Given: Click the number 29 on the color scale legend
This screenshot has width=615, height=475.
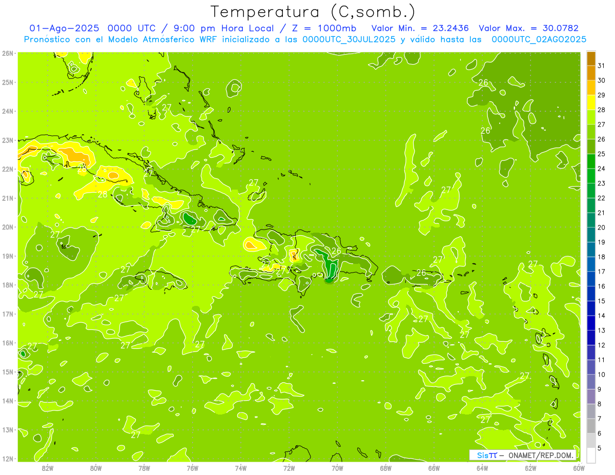Looking at the screenshot, I should 602,95.
